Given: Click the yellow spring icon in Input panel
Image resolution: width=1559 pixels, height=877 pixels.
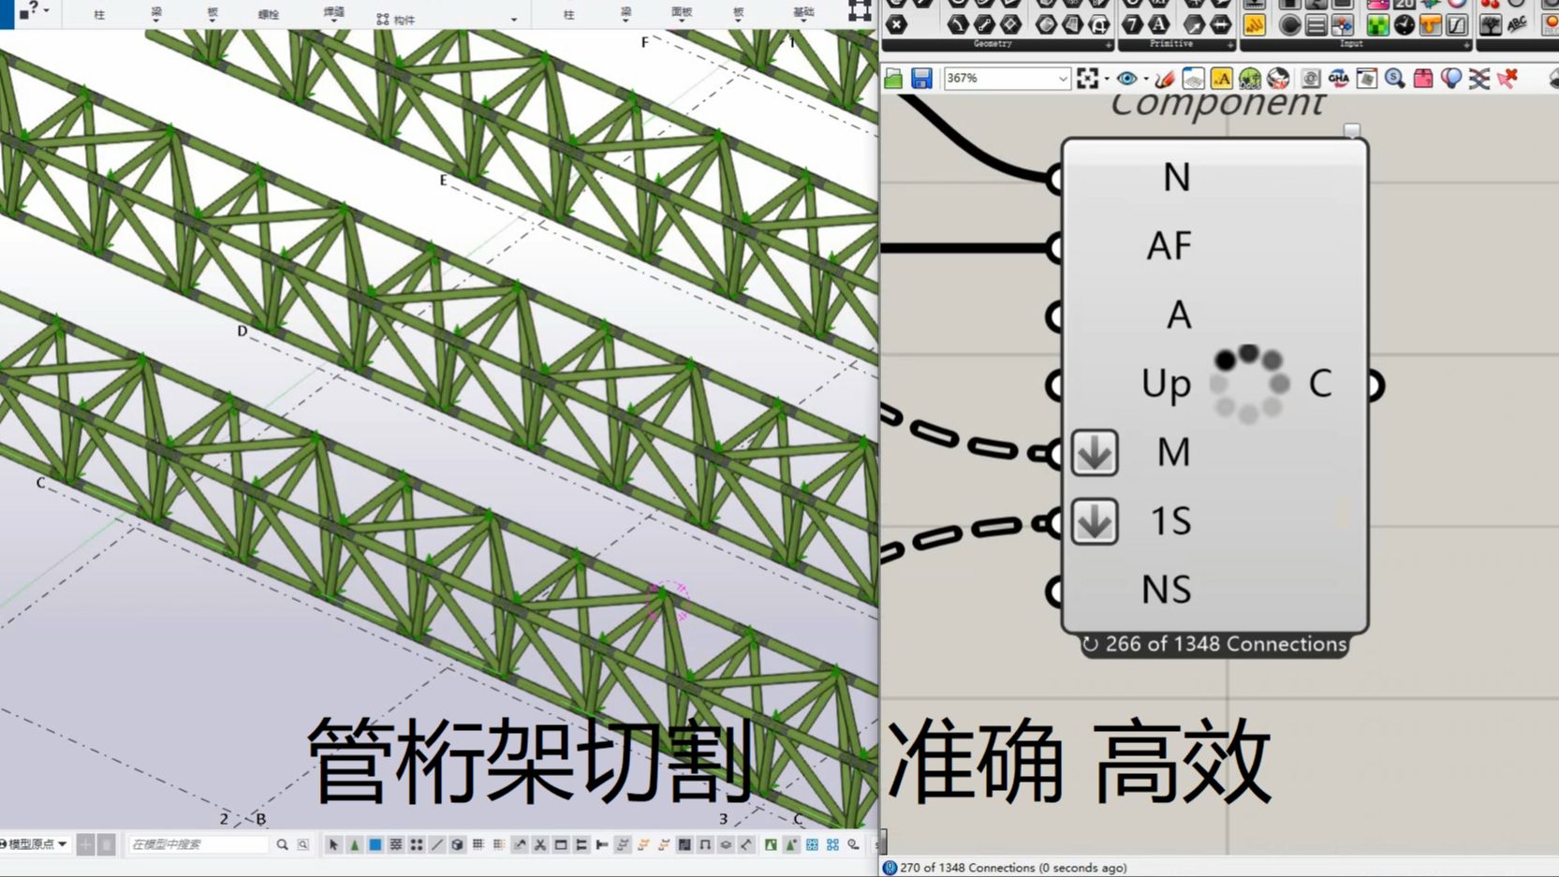Looking at the screenshot, I should pyautogui.click(x=1254, y=25).
